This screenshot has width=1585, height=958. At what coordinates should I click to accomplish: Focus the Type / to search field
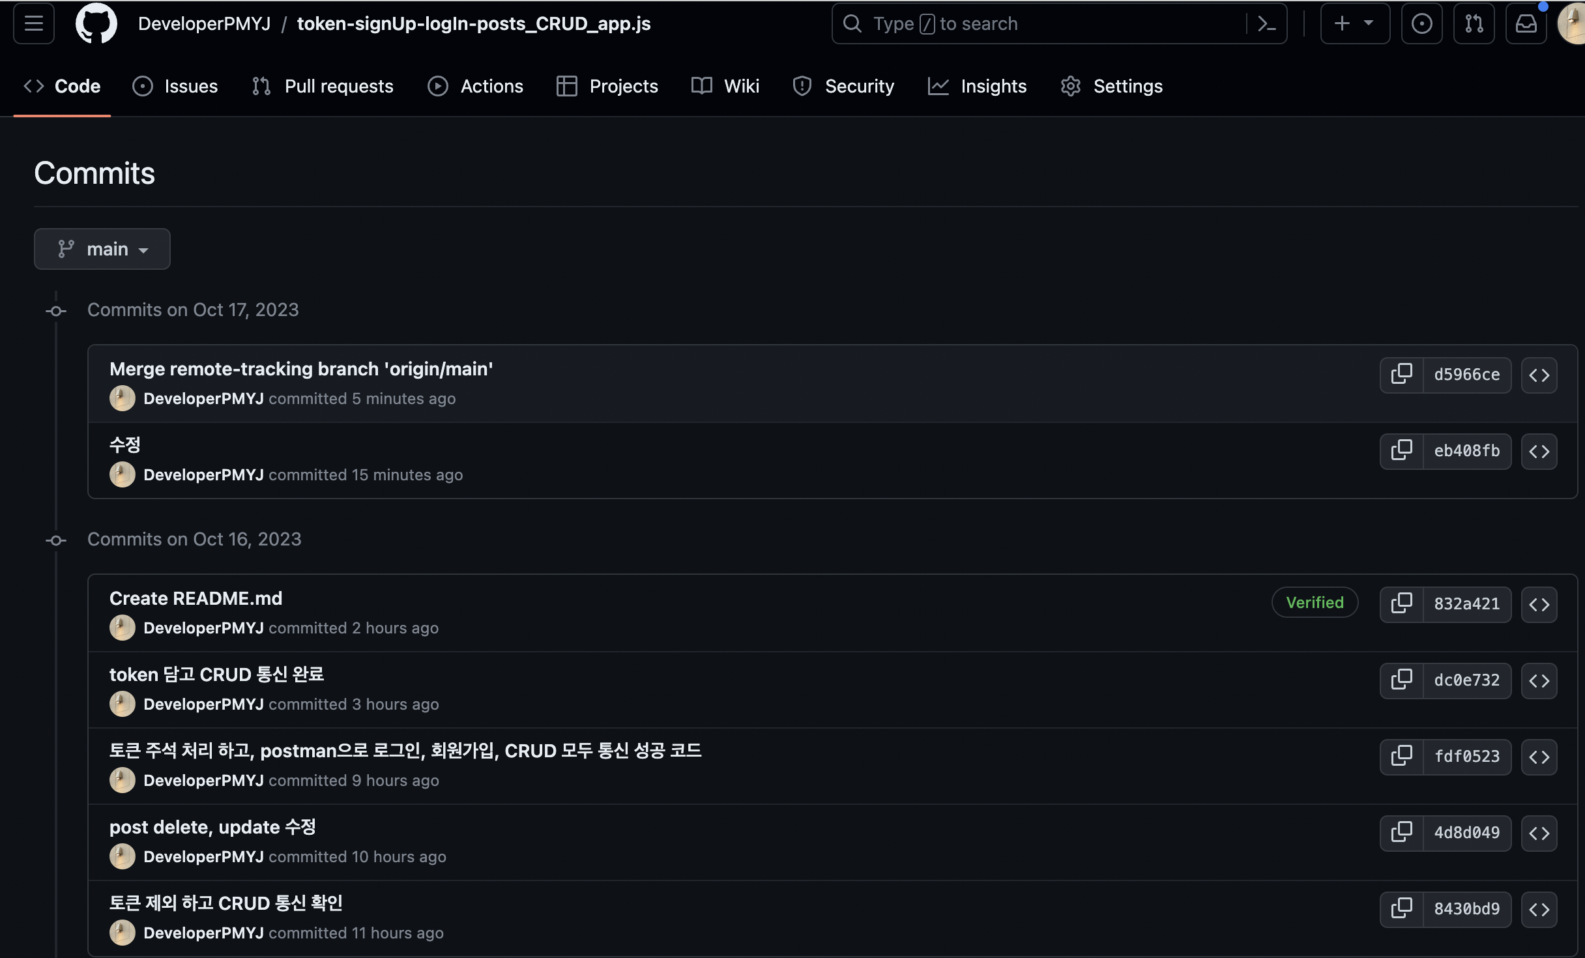click(x=1043, y=23)
